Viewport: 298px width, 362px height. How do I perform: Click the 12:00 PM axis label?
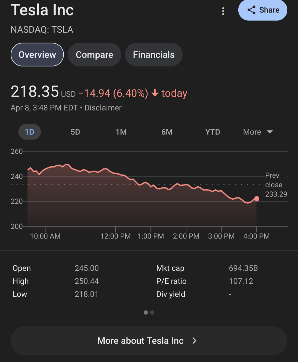pyautogui.click(x=116, y=236)
